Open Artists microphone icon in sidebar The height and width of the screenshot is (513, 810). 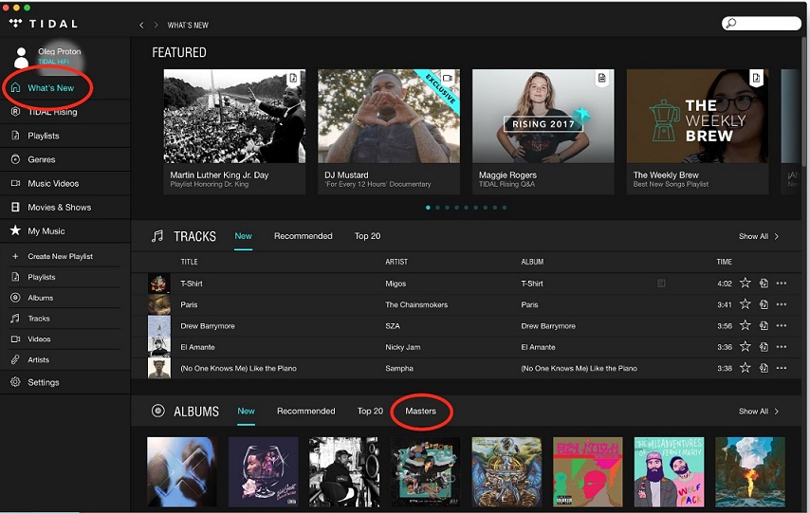(15, 359)
